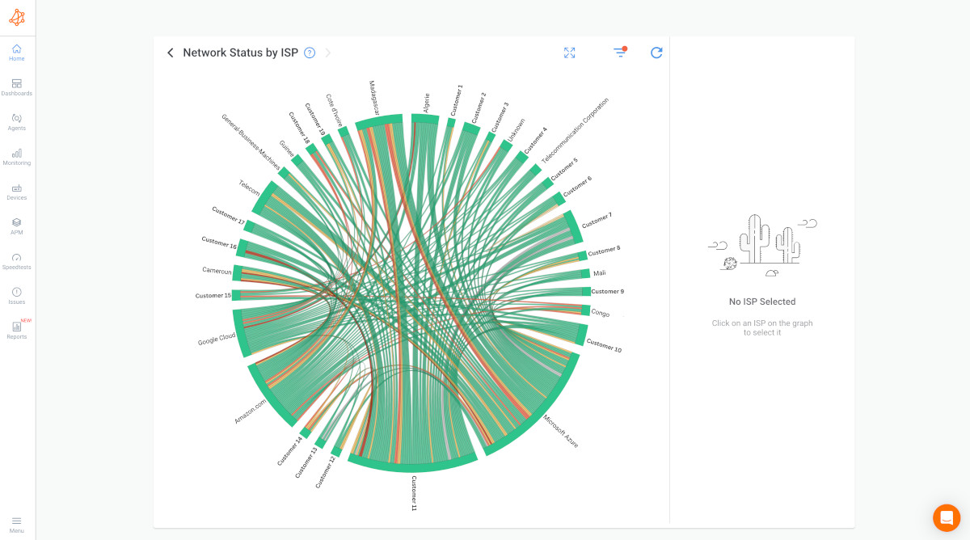The image size is (970, 540).
Task: Open the new Reports section
Action: [16, 330]
